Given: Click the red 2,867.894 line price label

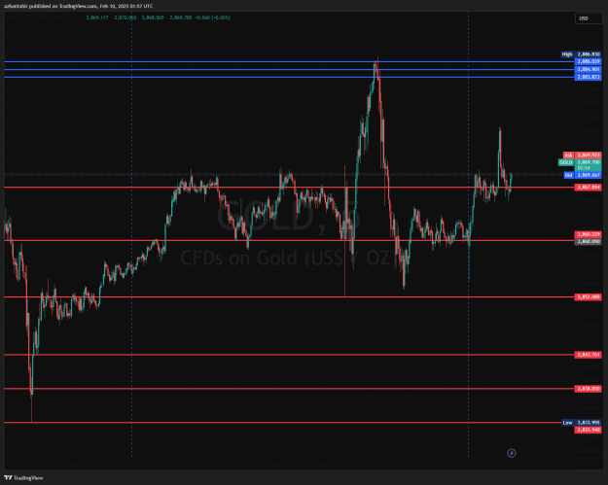Looking at the screenshot, I should 589,188.
